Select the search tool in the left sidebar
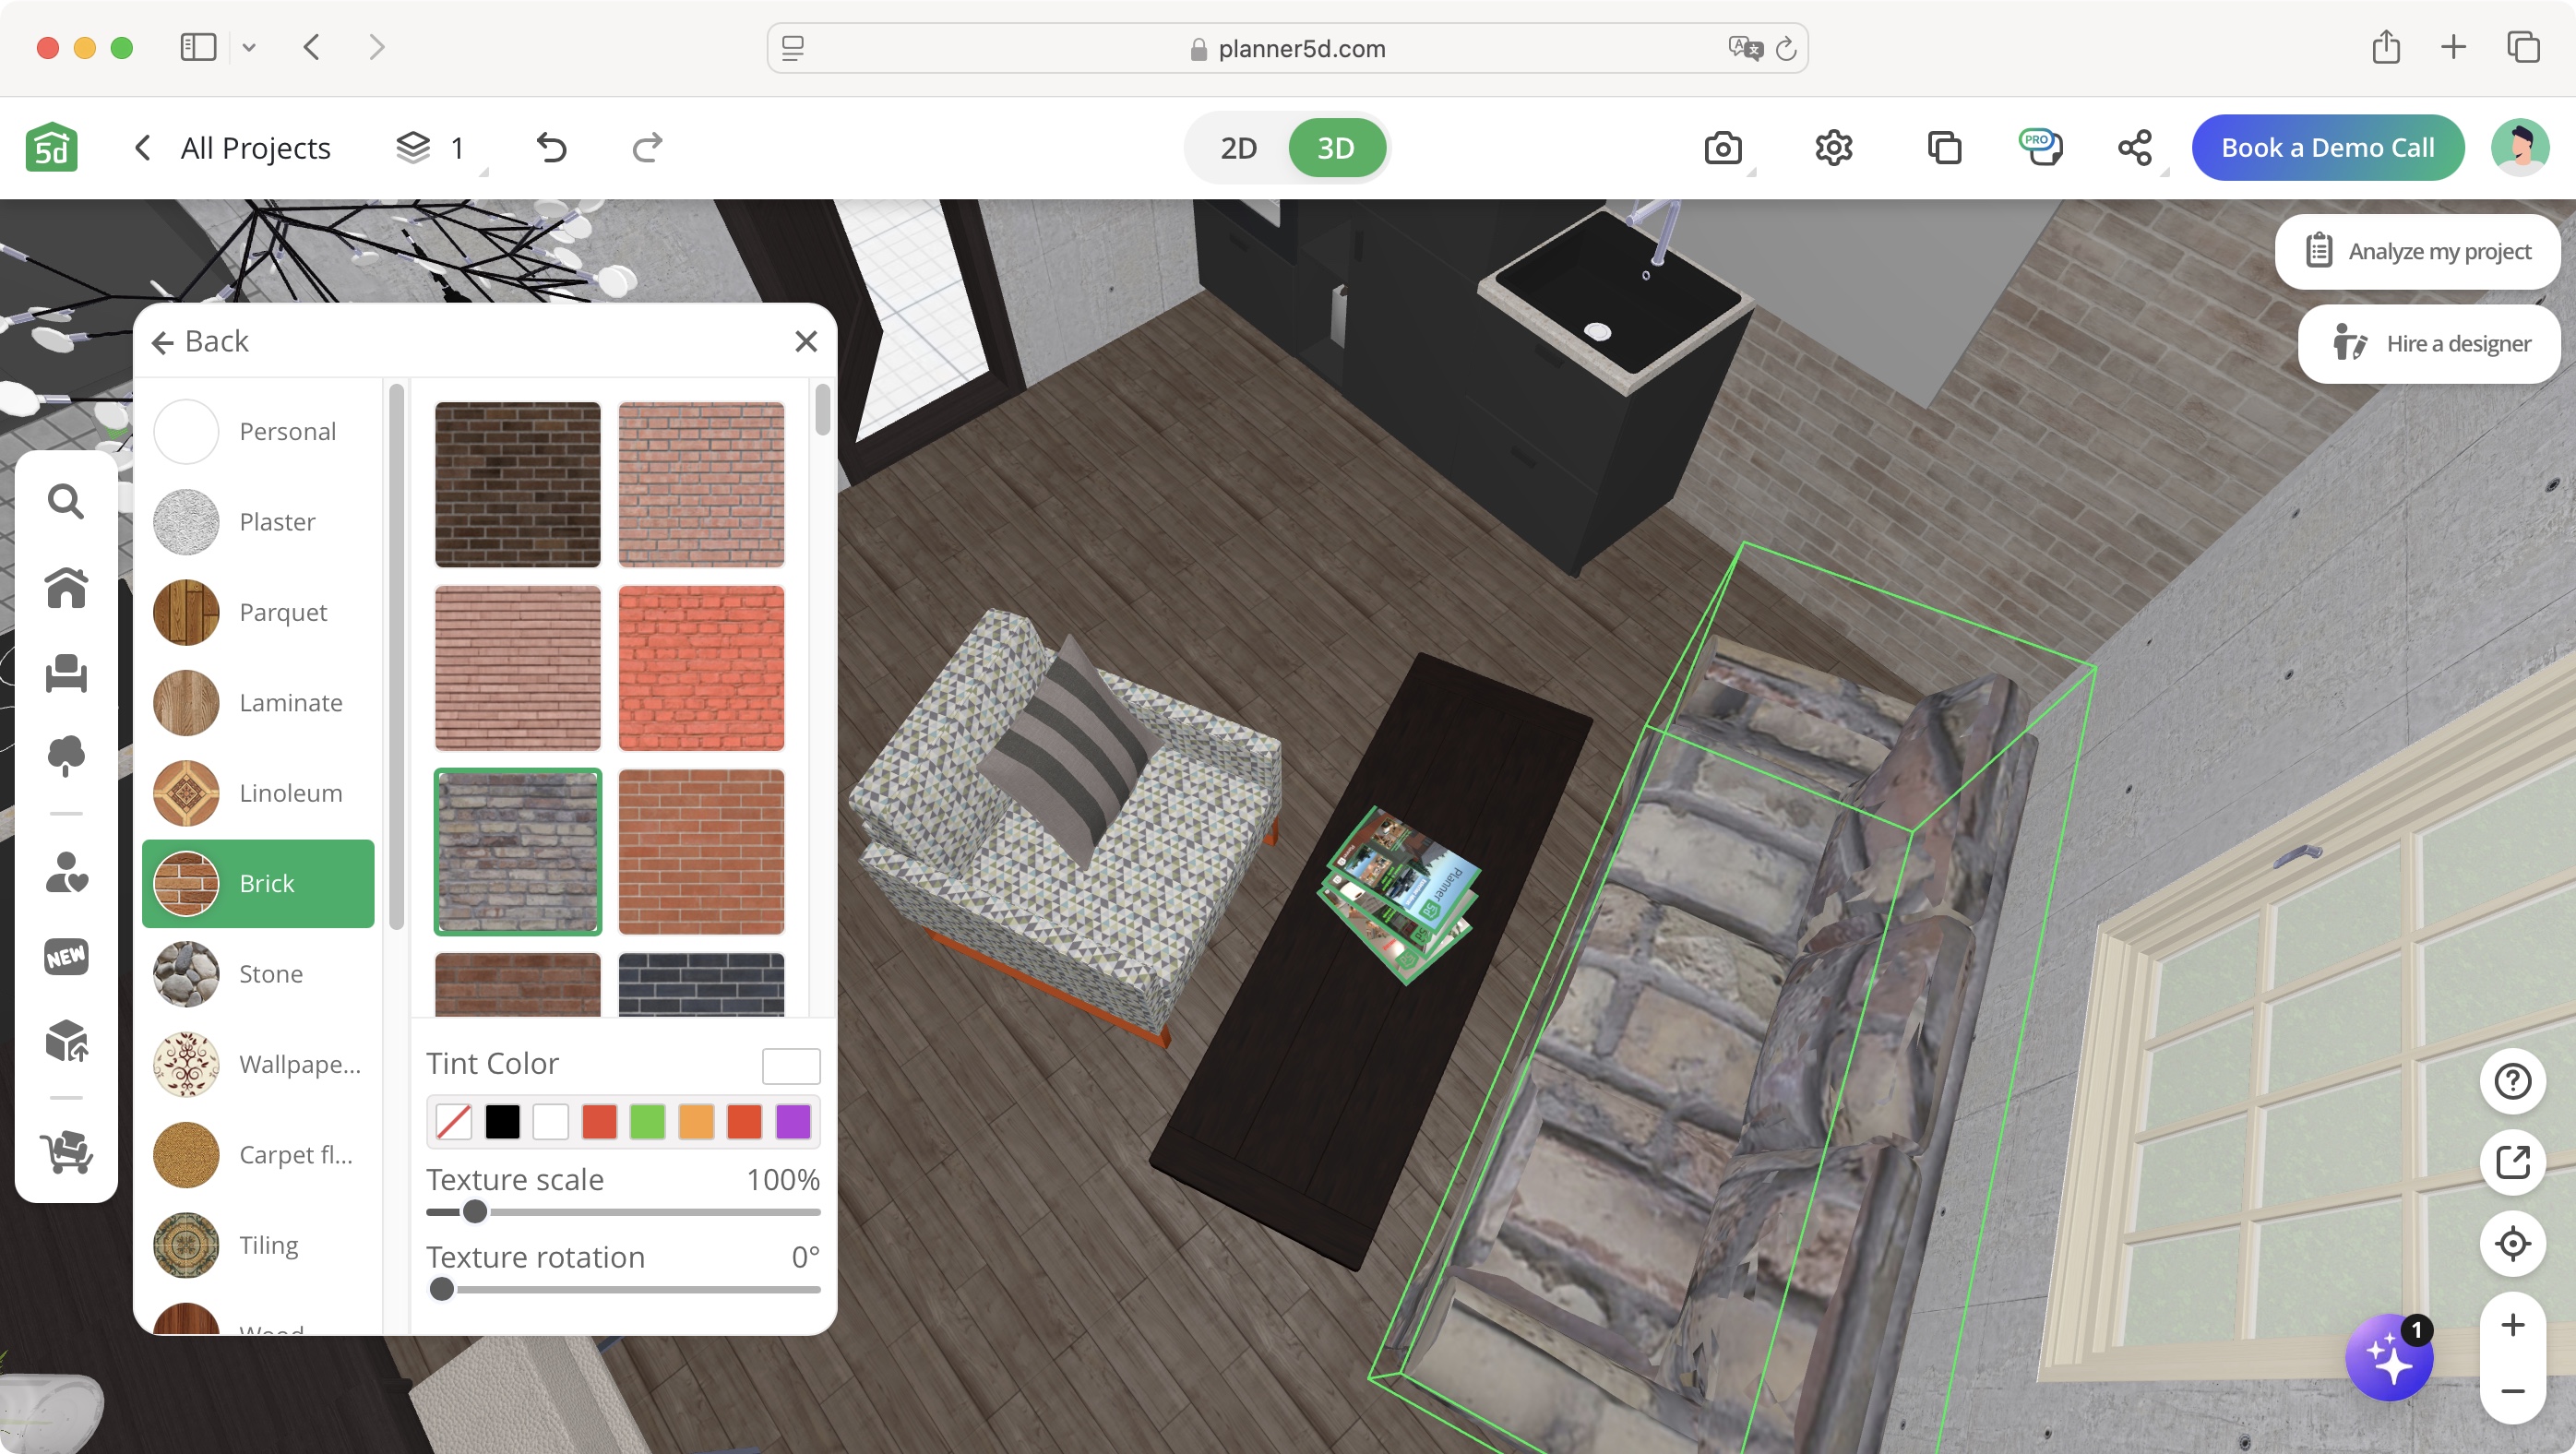 click(65, 501)
